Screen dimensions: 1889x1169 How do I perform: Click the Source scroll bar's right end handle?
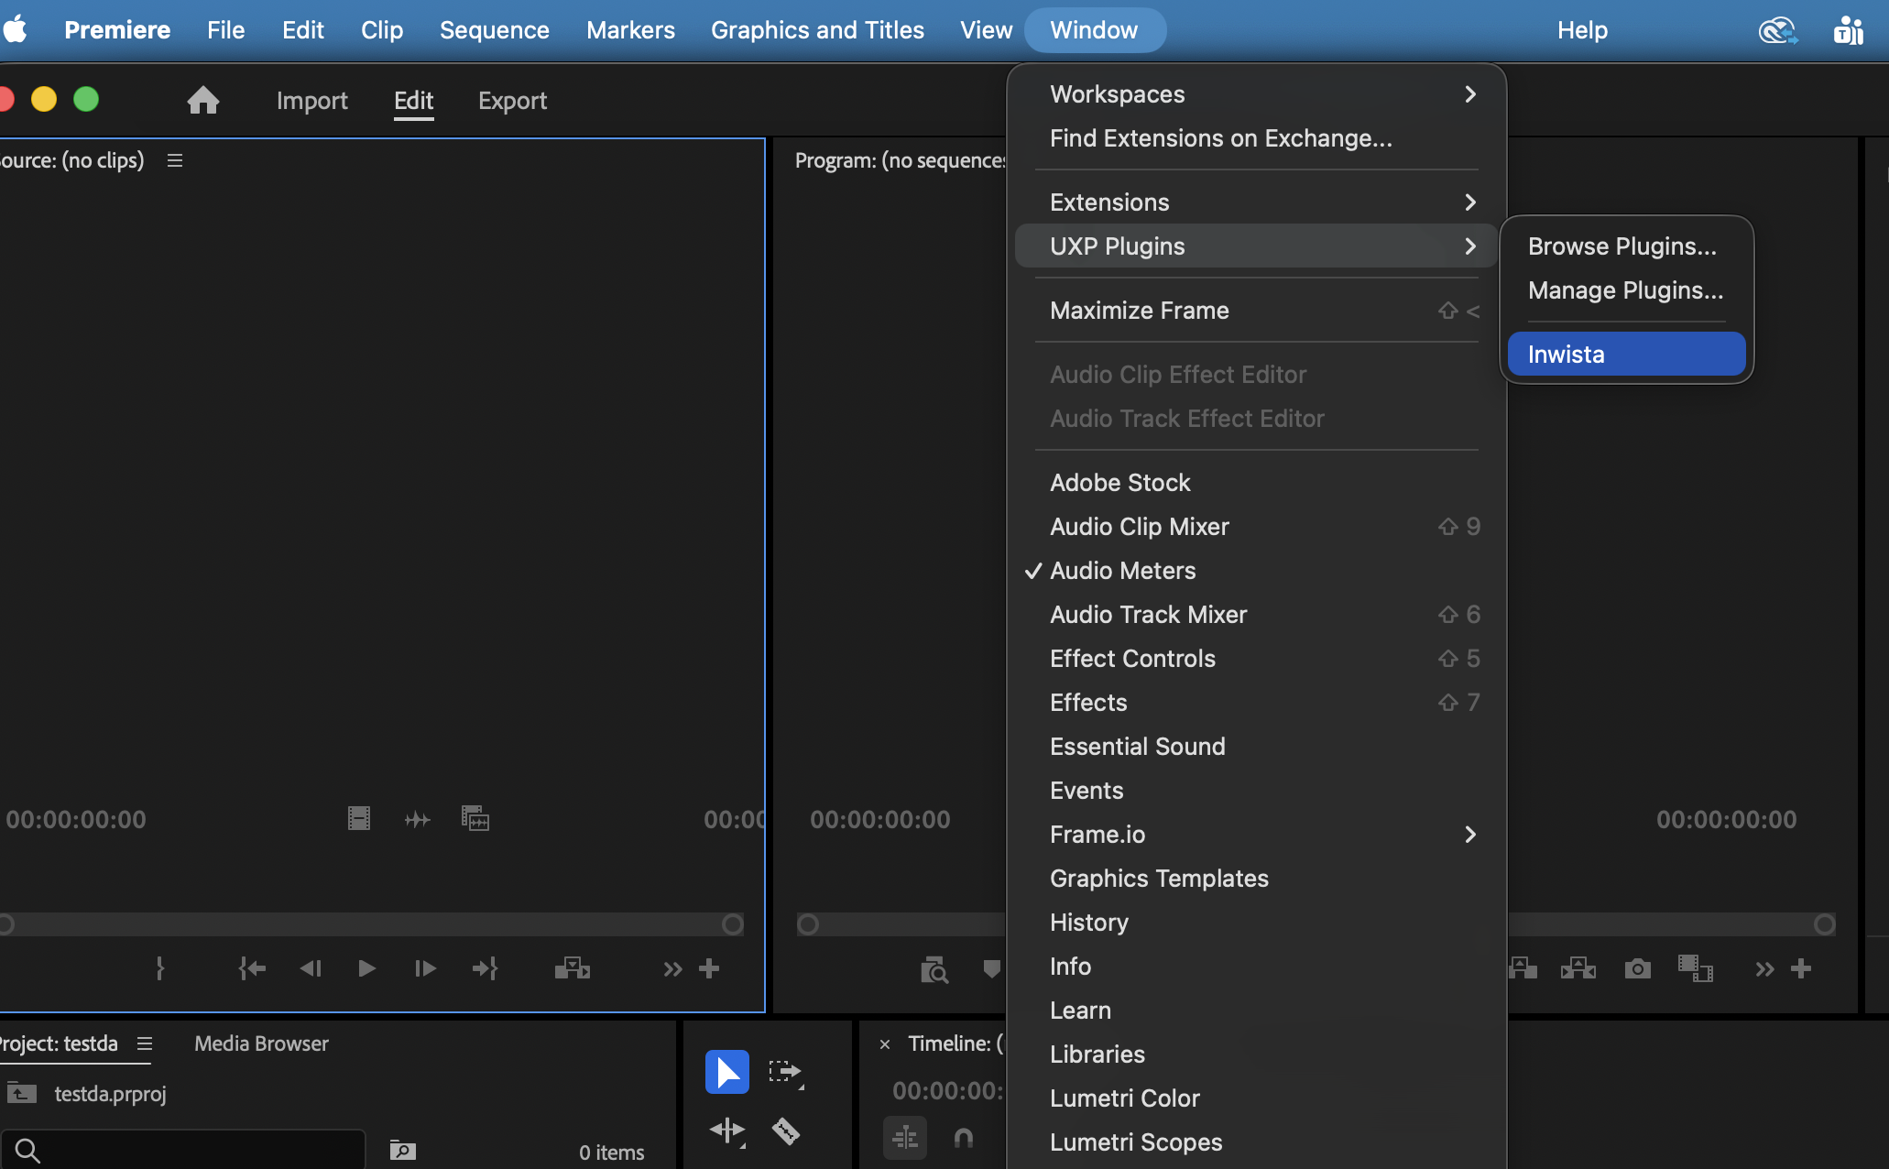[732, 924]
